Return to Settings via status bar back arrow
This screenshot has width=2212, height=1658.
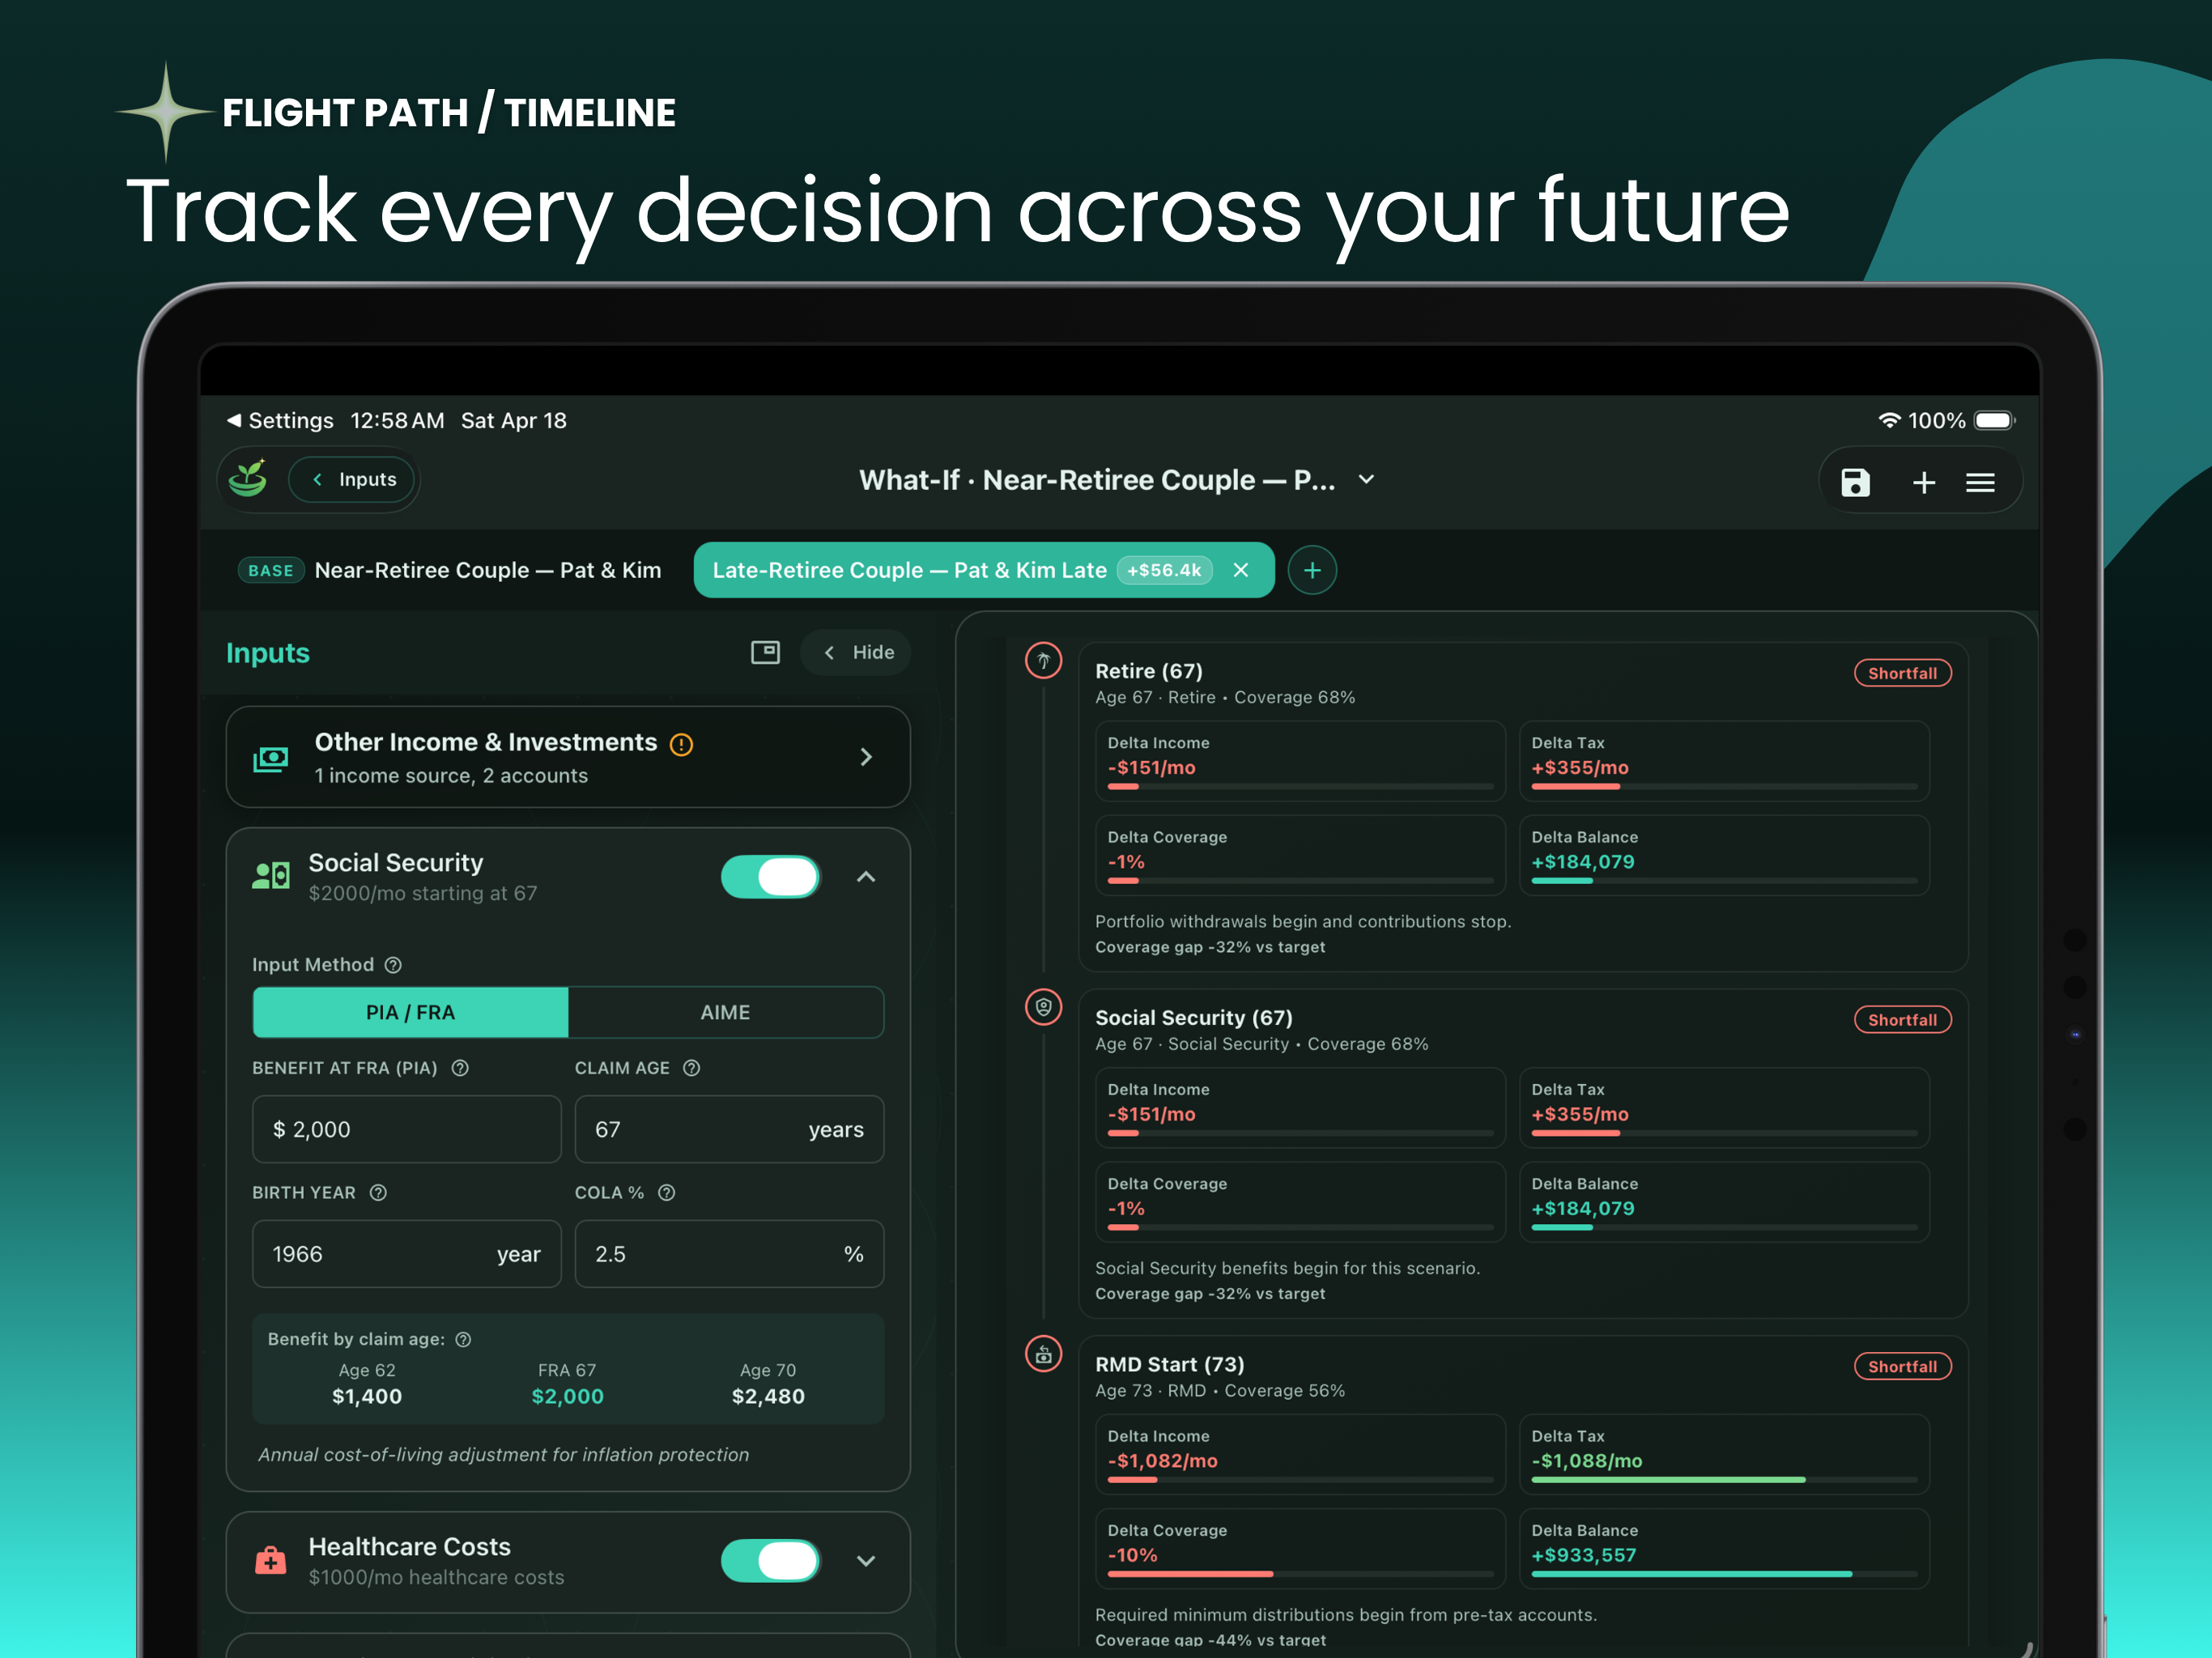tap(280, 420)
